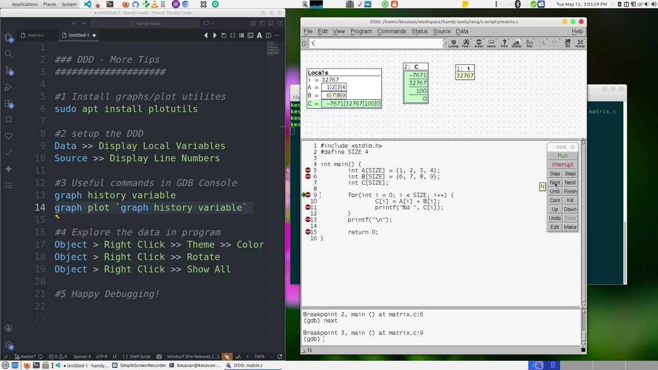Click the Undisp toolbar icon in DDD
The image size is (658, 370).
580,44
